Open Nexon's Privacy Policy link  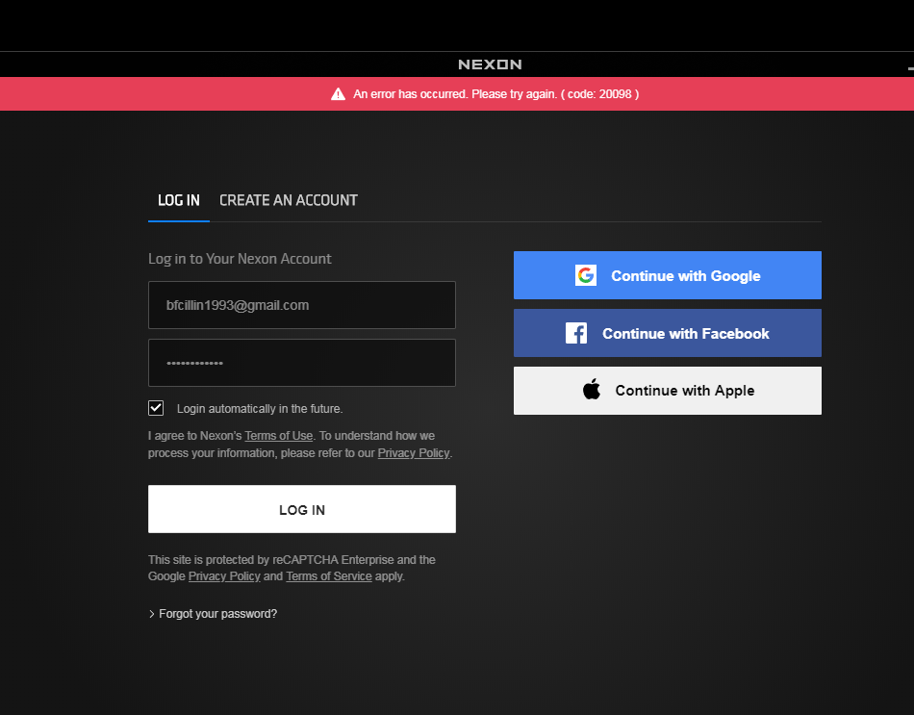(414, 453)
